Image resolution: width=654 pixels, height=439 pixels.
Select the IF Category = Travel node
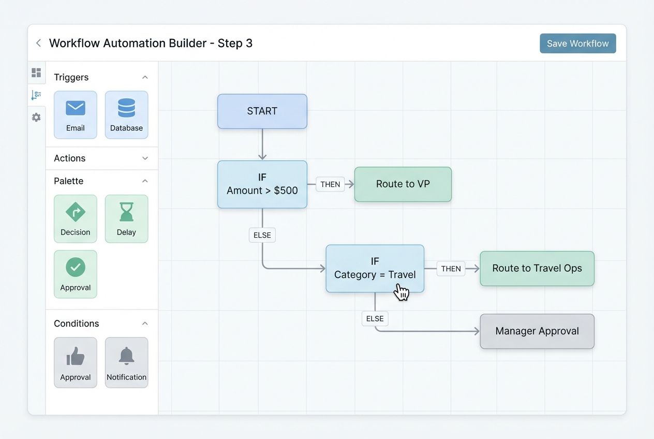tap(375, 268)
